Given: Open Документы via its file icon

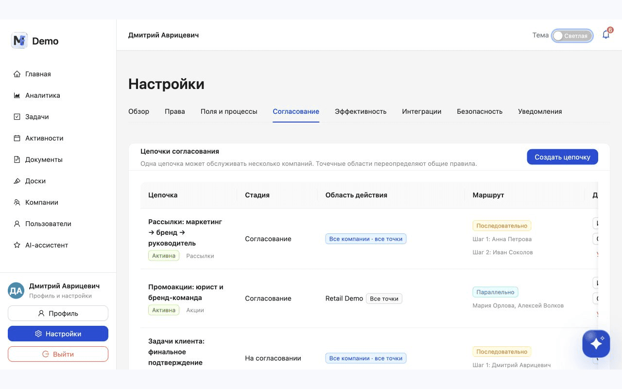Looking at the screenshot, I should pos(17,159).
